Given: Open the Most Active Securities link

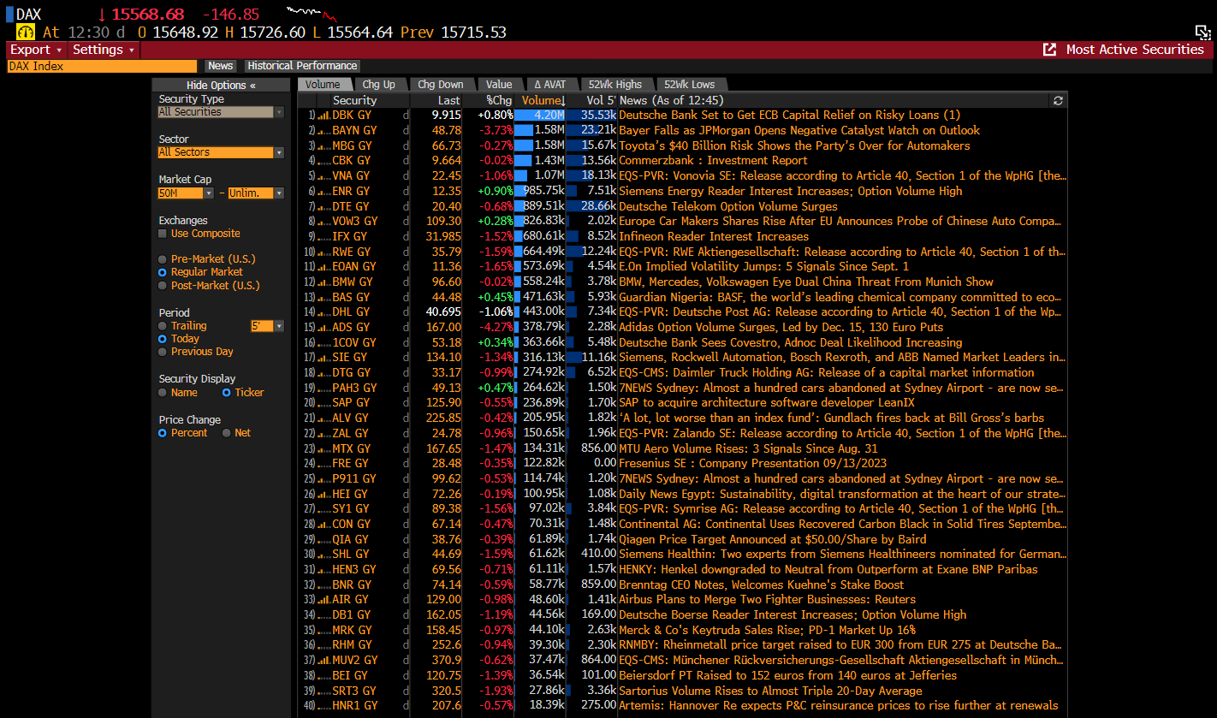Looking at the screenshot, I should pos(1135,50).
